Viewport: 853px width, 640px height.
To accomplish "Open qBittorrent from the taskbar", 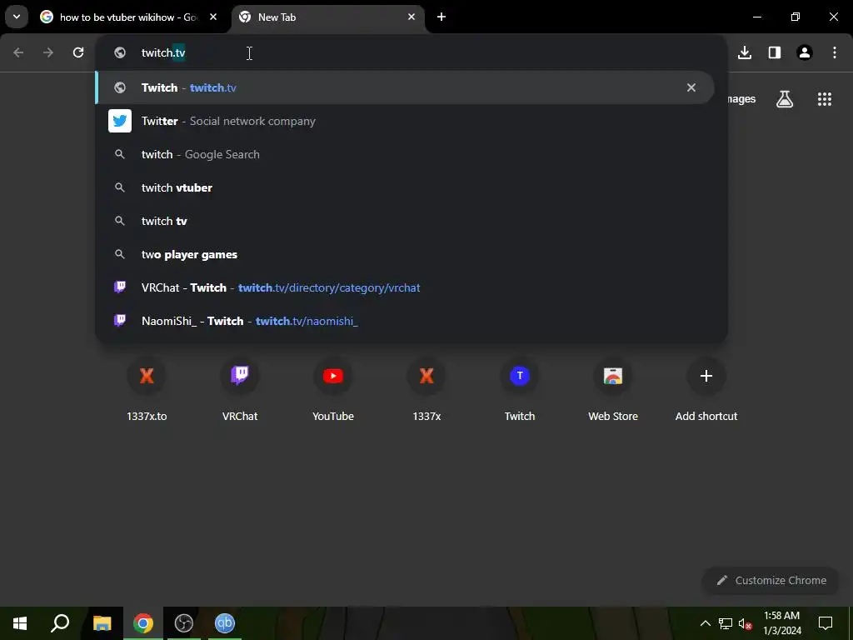I will click(x=225, y=623).
